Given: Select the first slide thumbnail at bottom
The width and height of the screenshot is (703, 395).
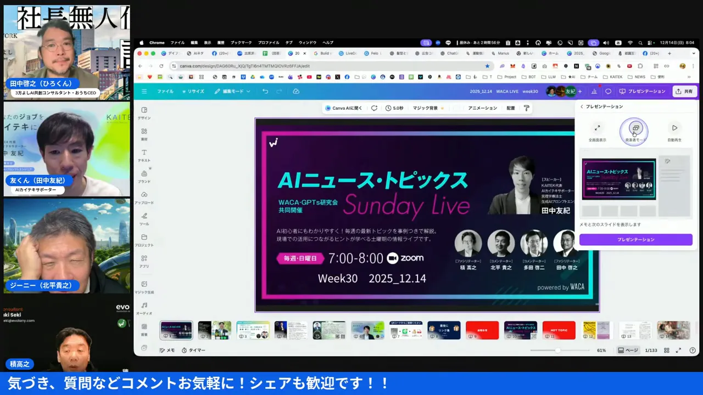Looking at the screenshot, I should 176,330.
